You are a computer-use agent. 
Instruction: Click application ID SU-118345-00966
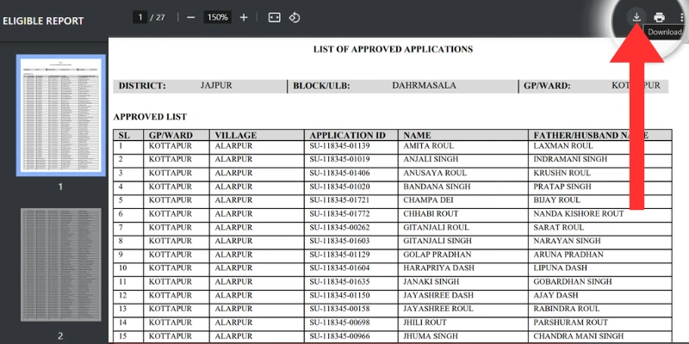tap(339, 336)
